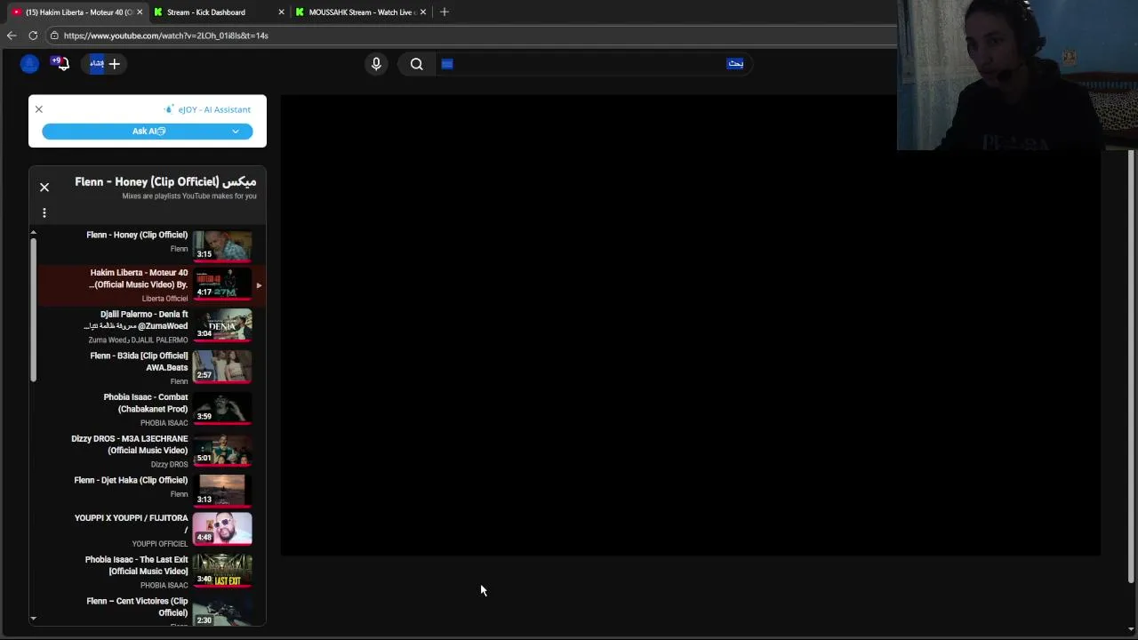Viewport: 1138px width, 640px height.
Task: Open the playlist three-dot options menu
Action: 44,212
